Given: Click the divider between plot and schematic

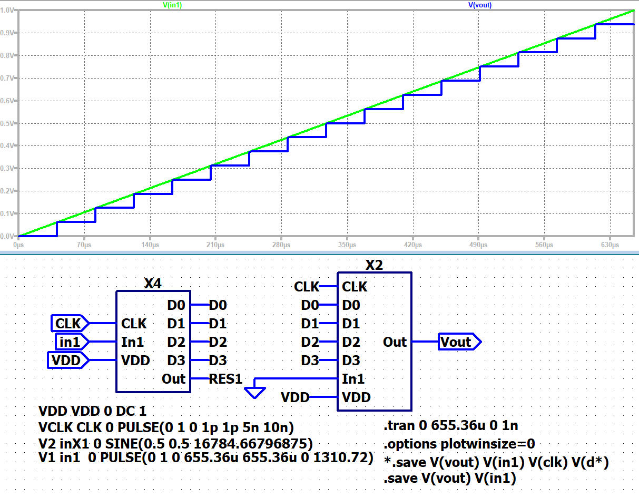Looking at the screenshot, I should pos(319,254).
